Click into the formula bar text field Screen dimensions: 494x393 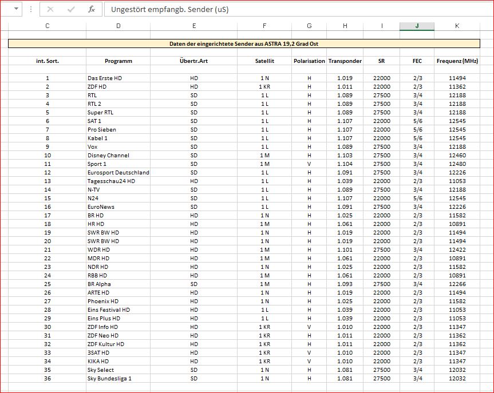pyautogui.click(x=286, y=10)
